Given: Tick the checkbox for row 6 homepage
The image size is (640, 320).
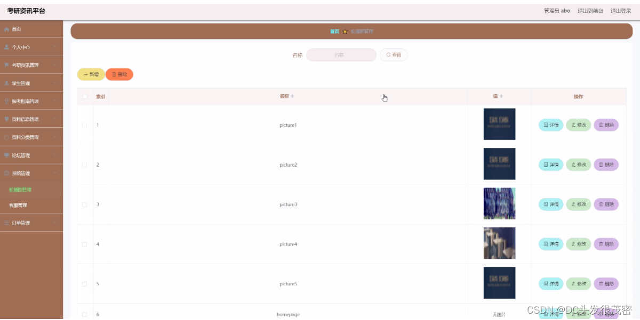Looking at the screenshot, I should [x=84, y=314].
